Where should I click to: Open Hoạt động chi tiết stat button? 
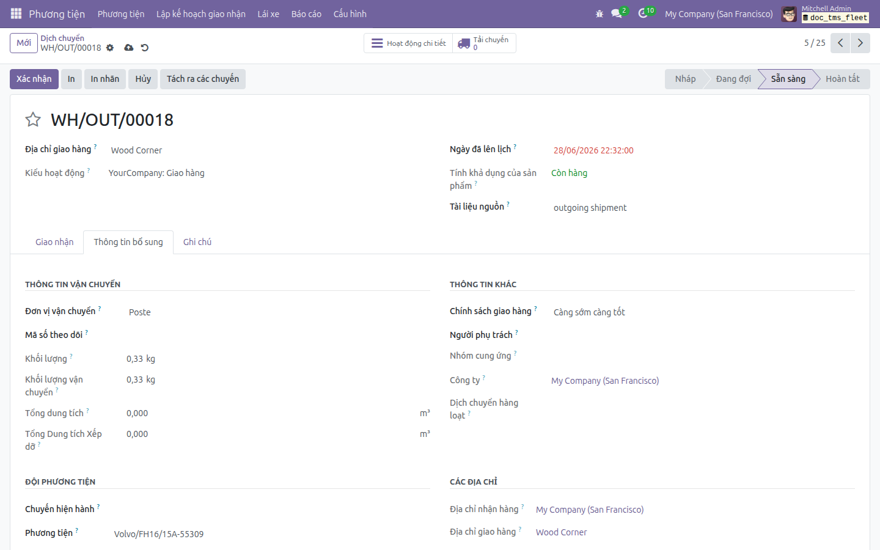tap(408, 43)
